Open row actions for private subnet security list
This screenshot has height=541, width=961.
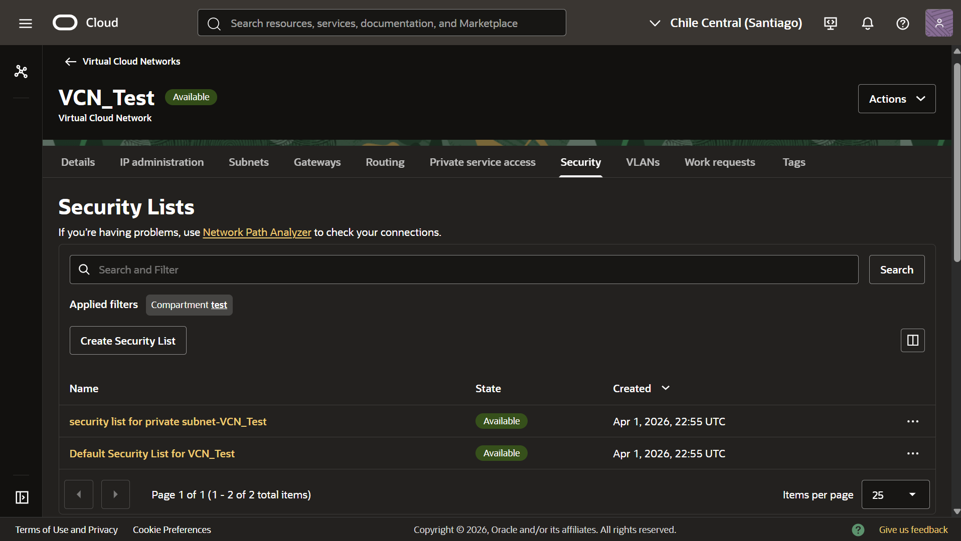tap(913, 421)
